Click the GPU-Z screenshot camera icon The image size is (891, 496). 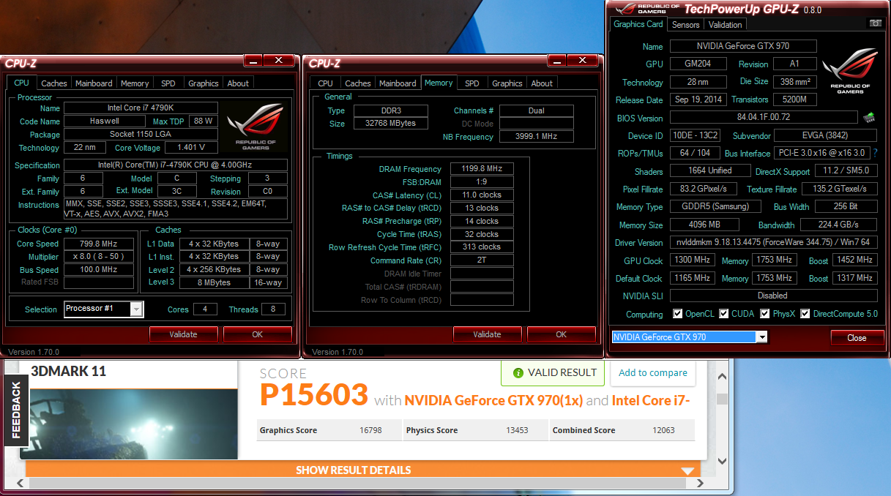click(x=875, y=23)
